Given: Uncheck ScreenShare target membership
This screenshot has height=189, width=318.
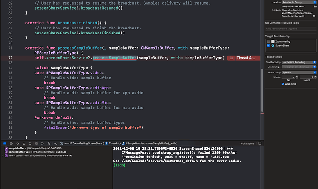Looking at the screenshot, I should pyautogui.click(x=268, y=46).
